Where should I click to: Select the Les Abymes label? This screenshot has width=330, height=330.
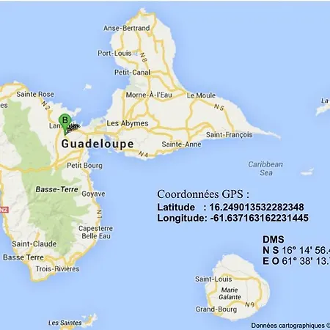pos(128,123)
